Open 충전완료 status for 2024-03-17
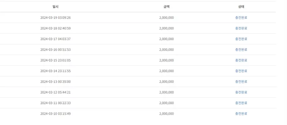 point(241,39)
